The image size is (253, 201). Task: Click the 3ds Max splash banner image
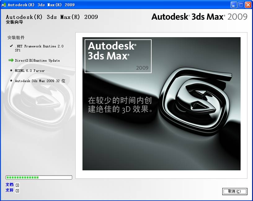coord(161,104)
